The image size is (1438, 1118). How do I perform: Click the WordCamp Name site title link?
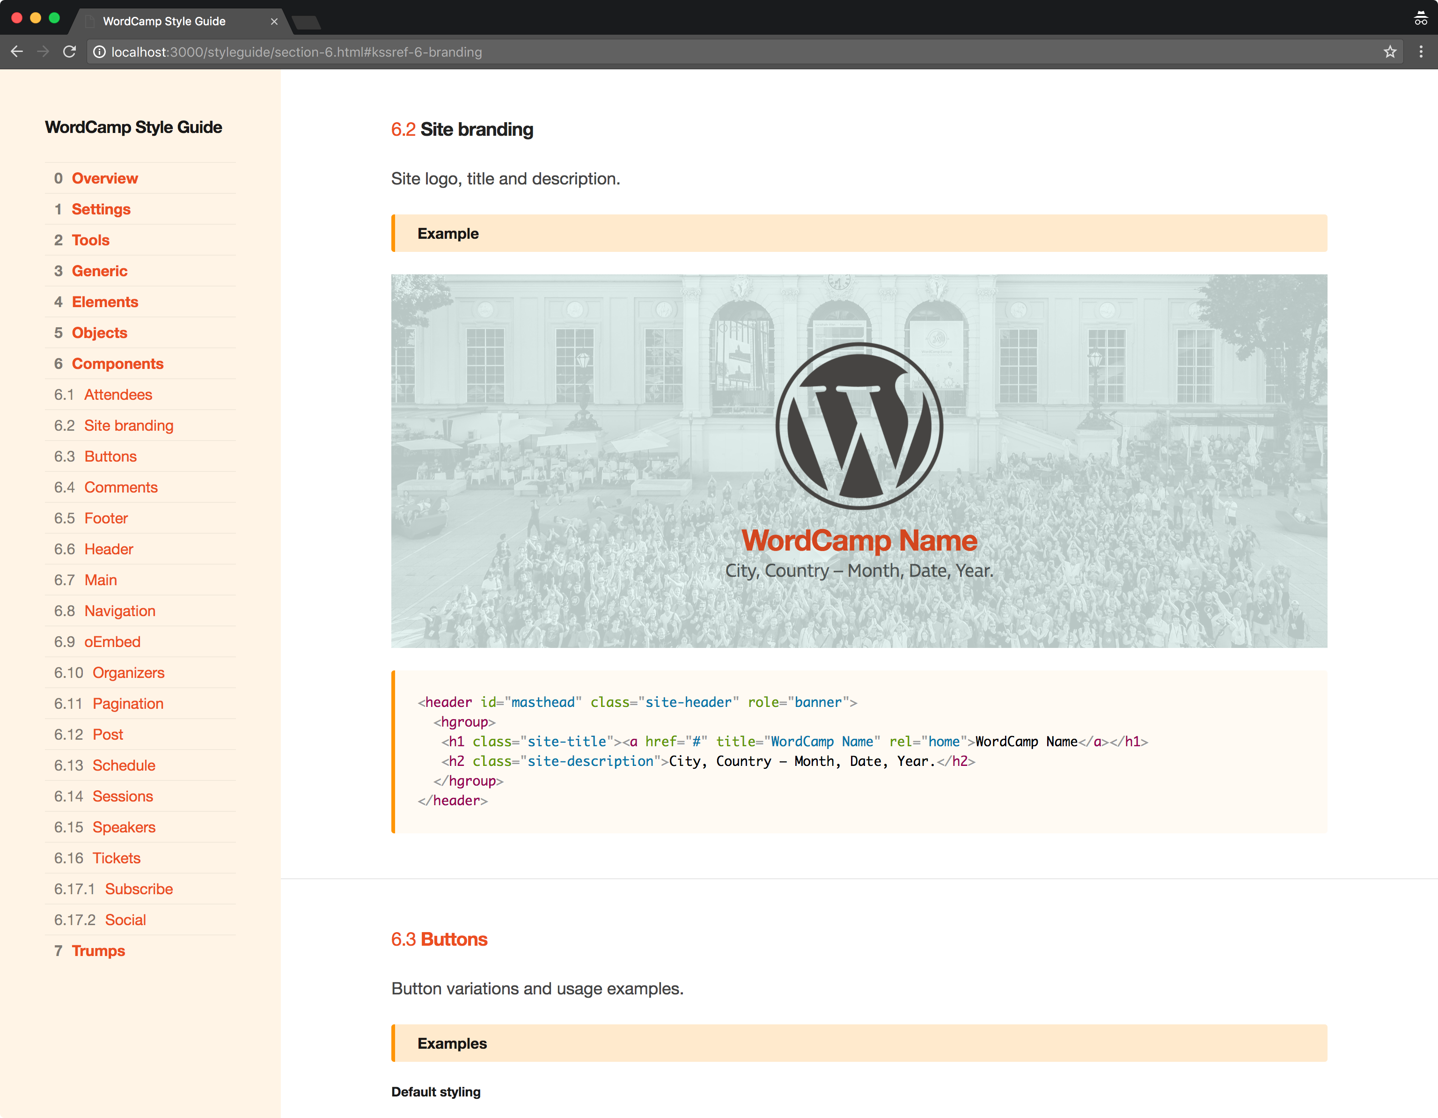(858, 541)
